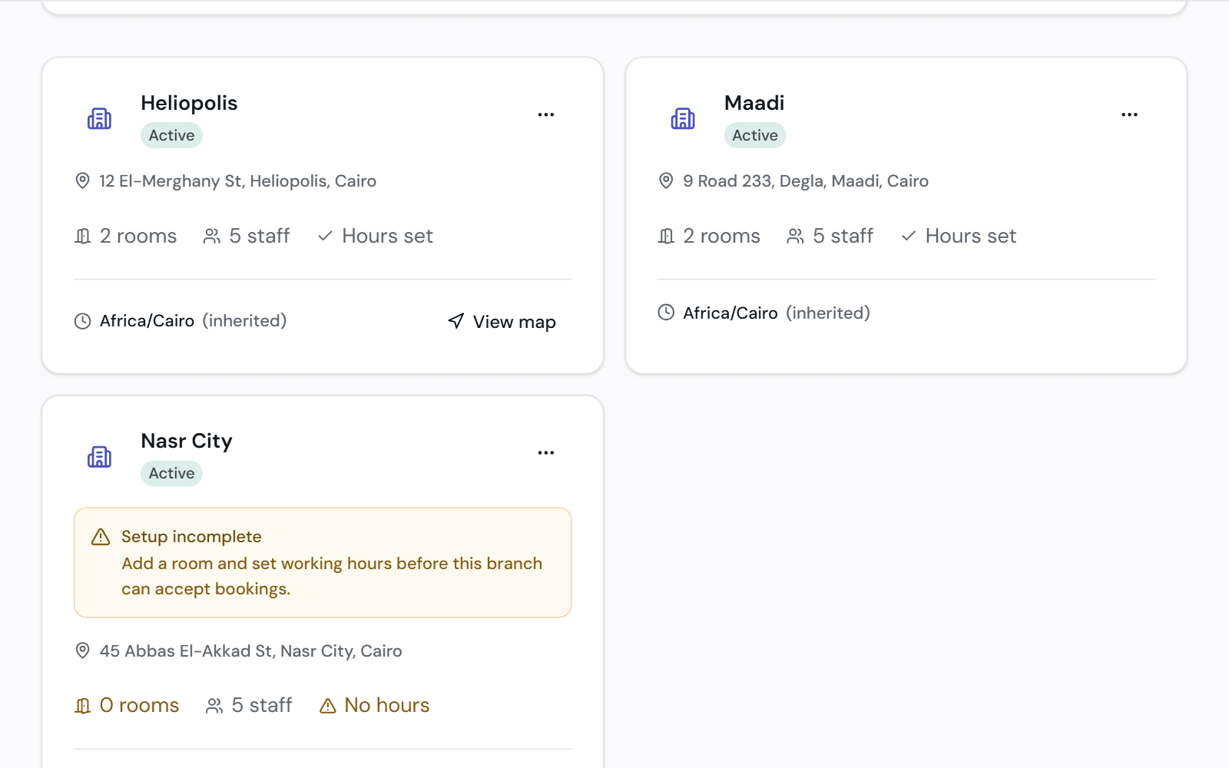The width and height of the screenshot is (1229, 768).
Task: Click the Maadi rooms door icon
Action: point(666,236)
